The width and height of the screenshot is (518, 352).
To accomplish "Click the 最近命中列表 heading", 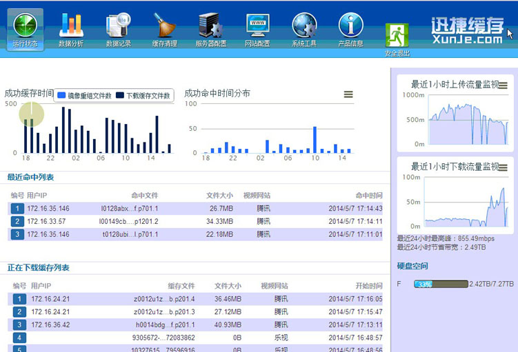I will pos(30,177).
